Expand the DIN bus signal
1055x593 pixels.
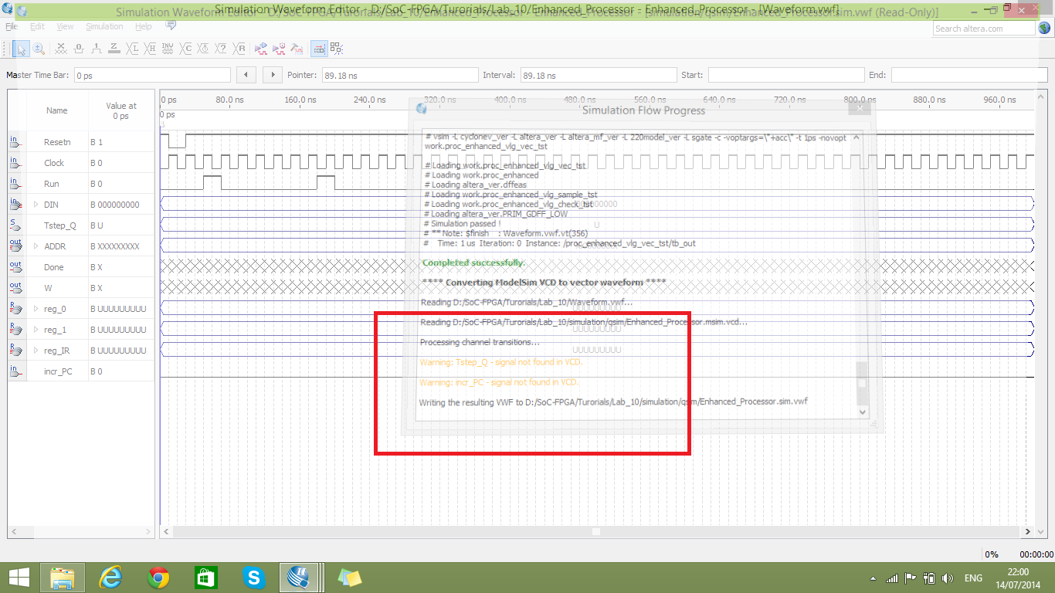36,205
